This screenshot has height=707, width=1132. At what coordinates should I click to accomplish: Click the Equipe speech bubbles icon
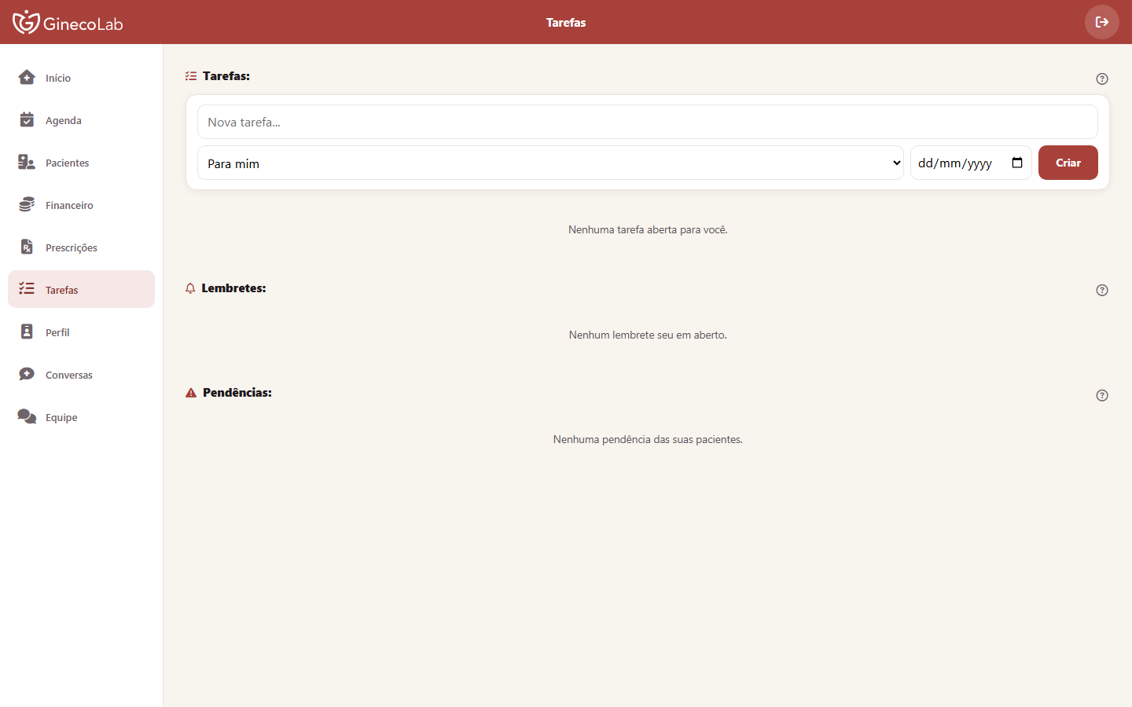(27, 416)
